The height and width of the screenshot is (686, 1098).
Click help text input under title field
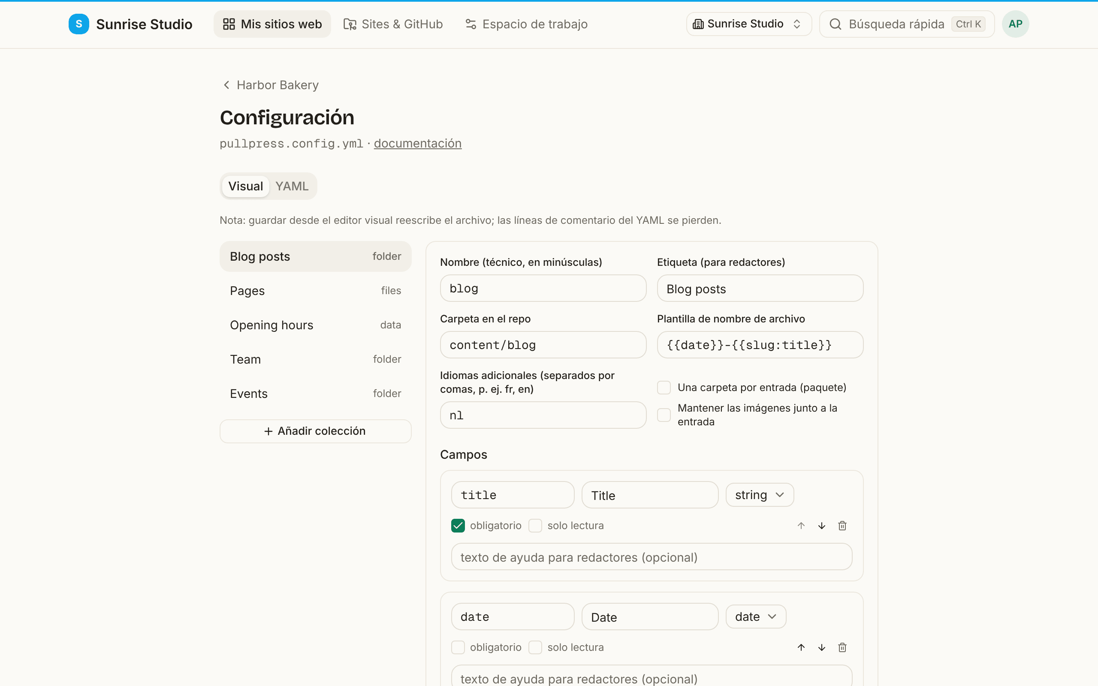coord(652,557)
